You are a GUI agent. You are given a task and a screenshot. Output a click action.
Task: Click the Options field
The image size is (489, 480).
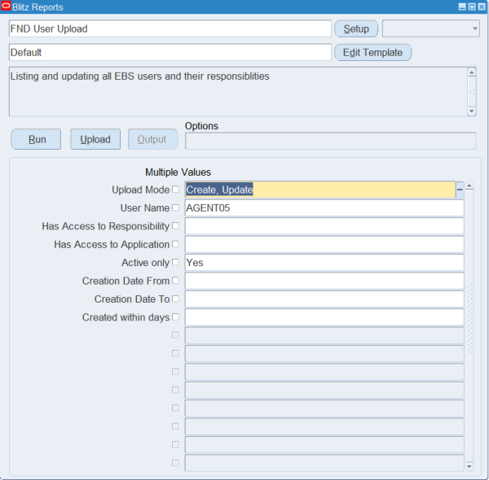pos(331,141)
